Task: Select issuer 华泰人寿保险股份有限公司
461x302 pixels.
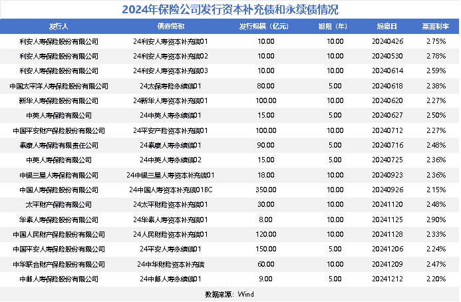Action: tap(59, 220)
